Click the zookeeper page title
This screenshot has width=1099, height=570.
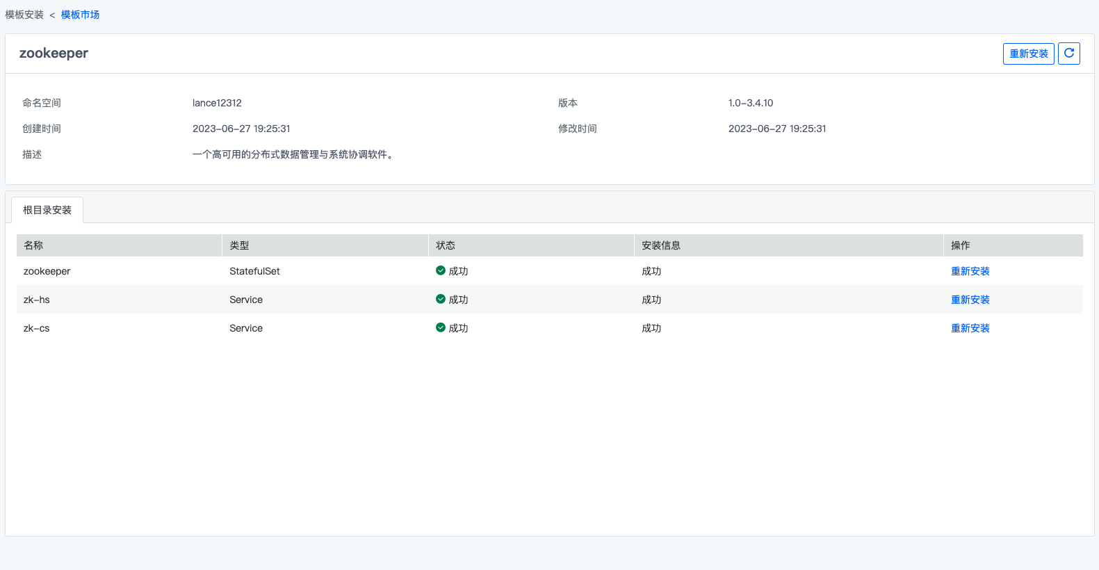tap(54, 54)
